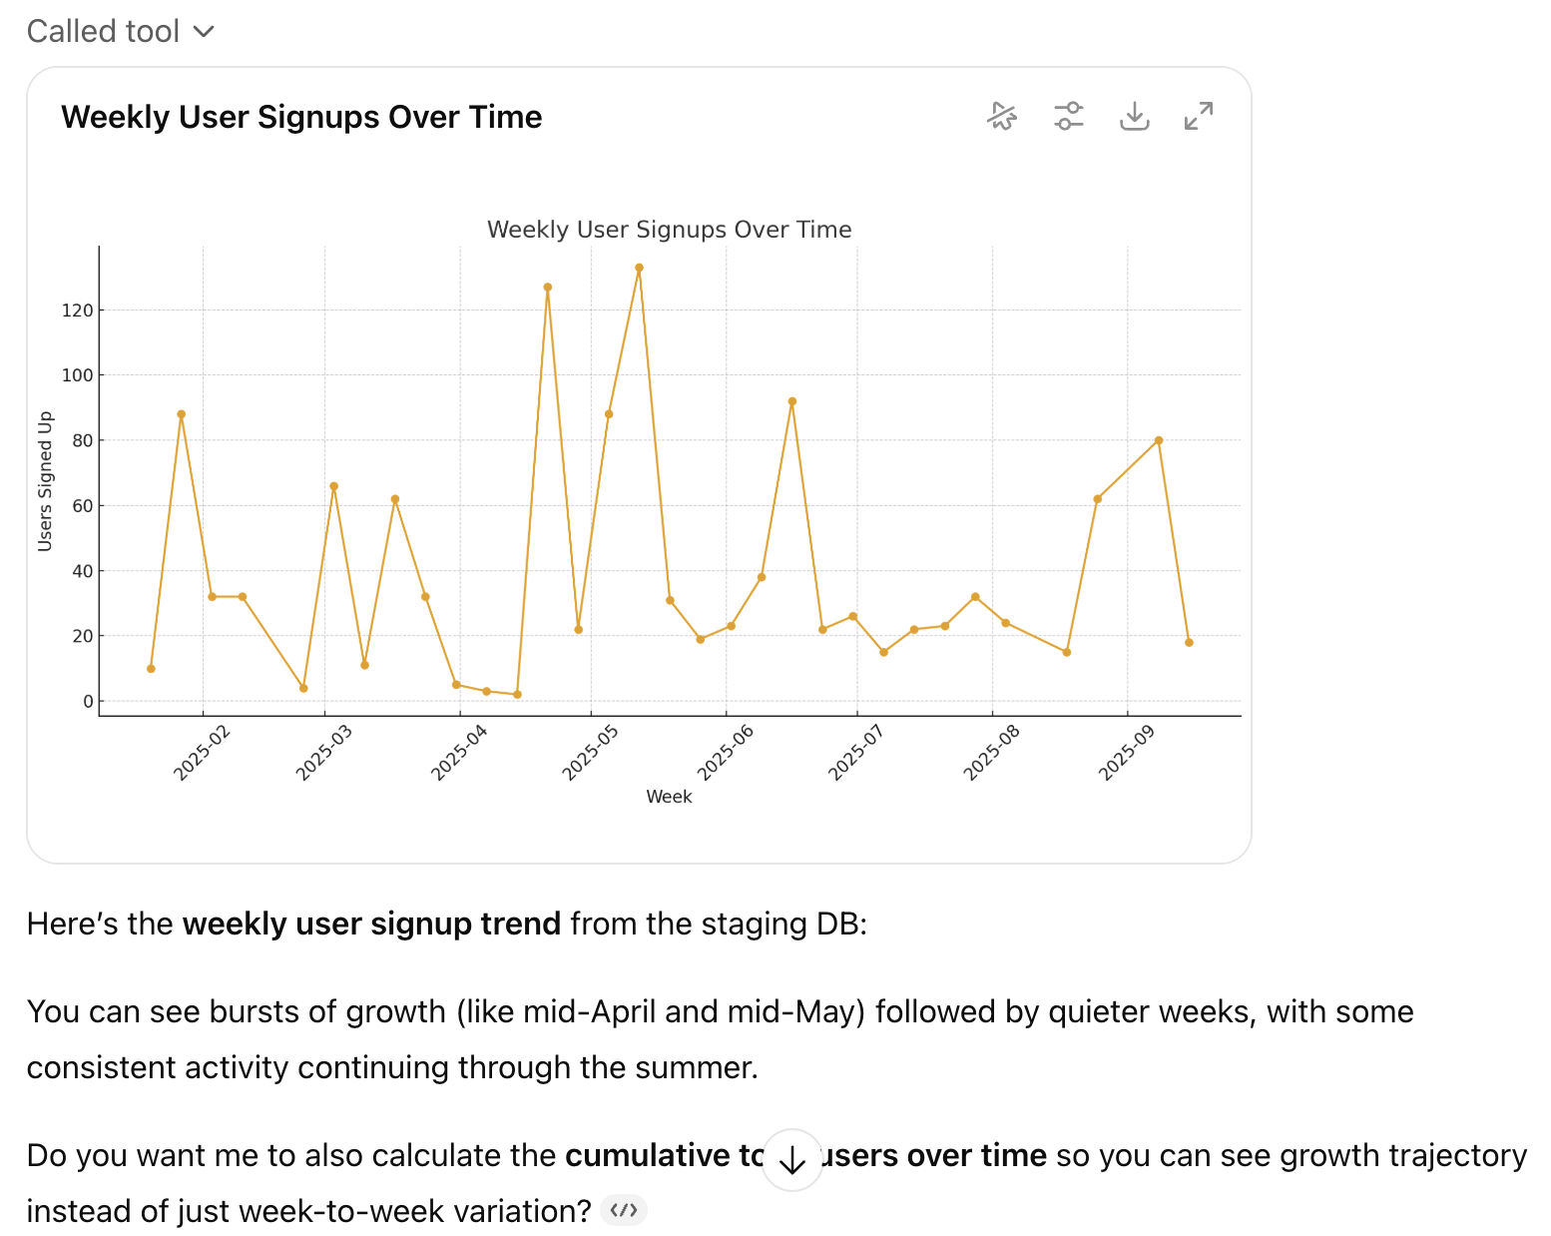Select the highest mid-May peak data point
Viewport: 1551px width, 1236px height.
640,268
